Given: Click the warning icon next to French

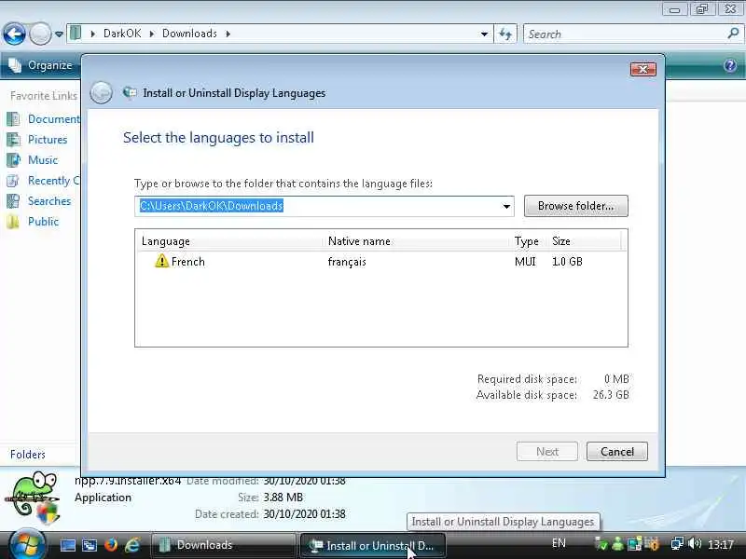Looking at the screenshot, I should click(161, 261).
